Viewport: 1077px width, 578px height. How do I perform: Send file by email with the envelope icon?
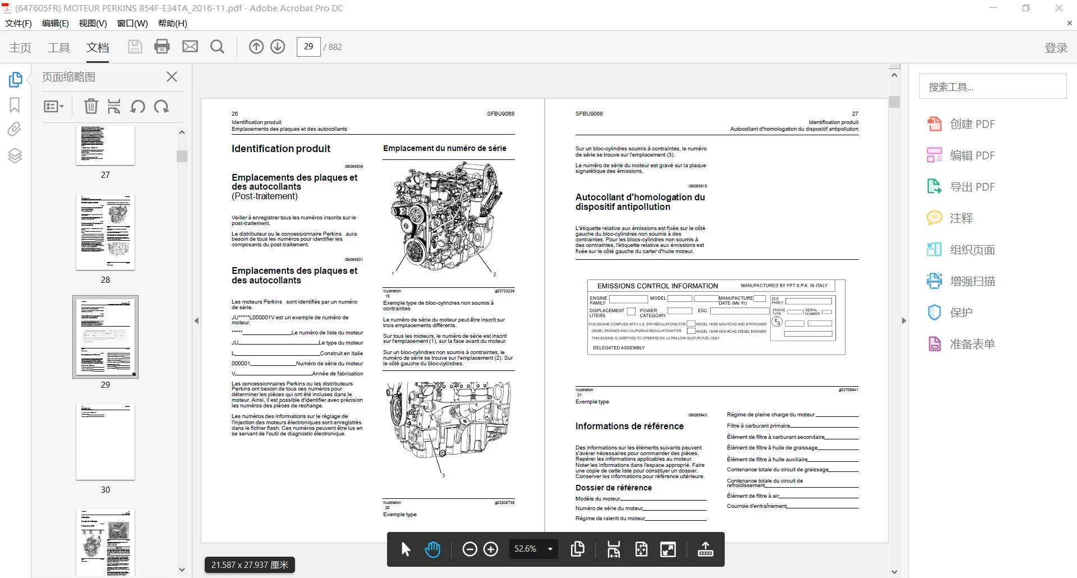coord(190,47)
